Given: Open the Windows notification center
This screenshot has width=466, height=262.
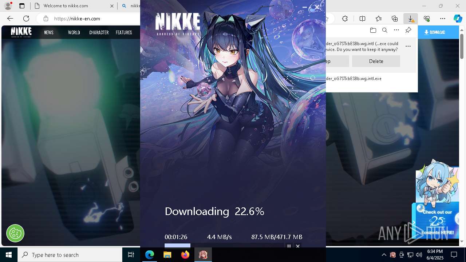Looking at the screenshot, I should click(x=454, y=255).
